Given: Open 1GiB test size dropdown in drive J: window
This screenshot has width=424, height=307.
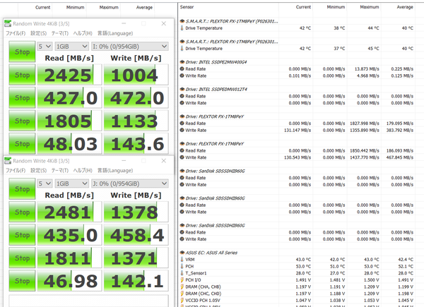Looking at the screenshot, I should (71, 183).
